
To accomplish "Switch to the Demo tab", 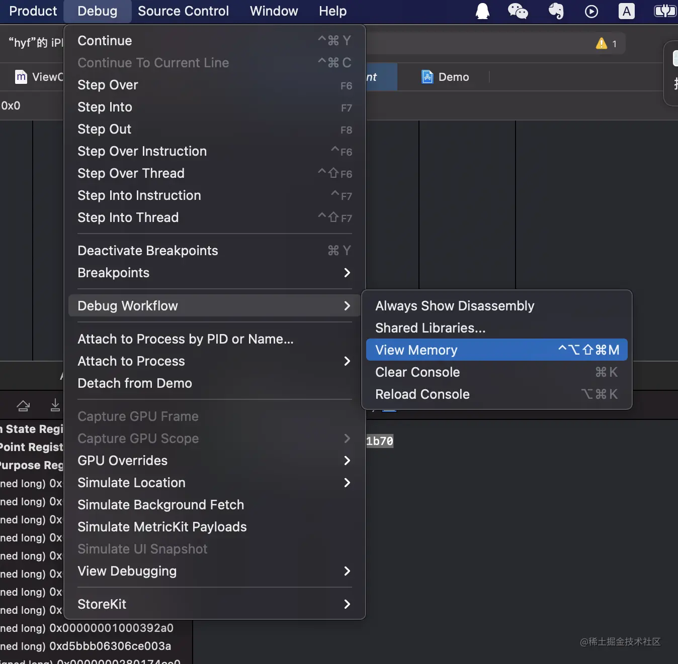I will (x=445, y=77).
